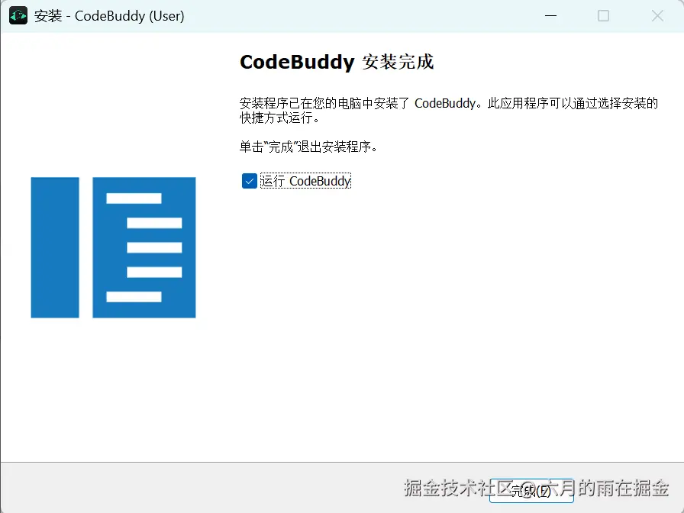The height and width of the screenshot is (513, 684).
Task: Click the blue installer wizard graphic
Action: coord(114,247)
